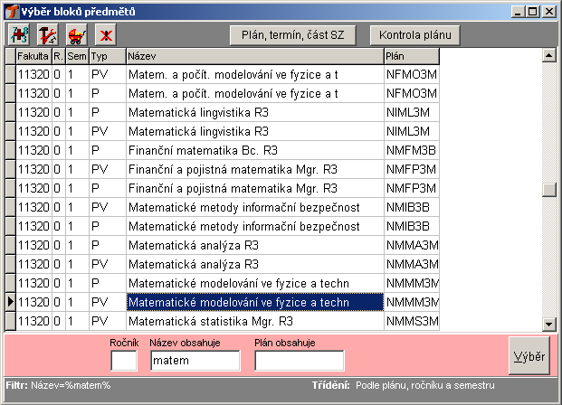Focus the Ročník input field
Screen dimensions: 562x405
pyautogui.click(x=124, y=362)
